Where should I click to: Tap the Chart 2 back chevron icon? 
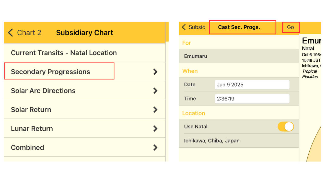(10, 33)
